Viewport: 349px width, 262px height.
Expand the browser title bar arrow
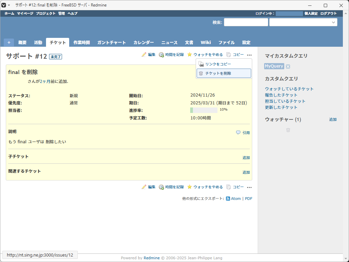9,5
